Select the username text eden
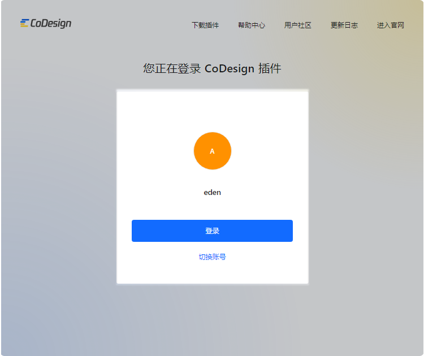The image size is (424, 356). [x=212, y=193]
